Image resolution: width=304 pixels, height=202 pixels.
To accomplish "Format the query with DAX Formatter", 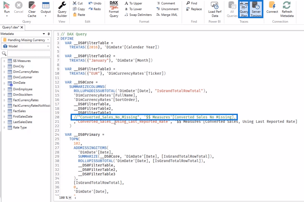I will 114,9.
